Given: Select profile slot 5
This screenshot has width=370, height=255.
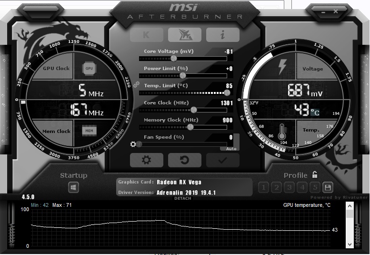Looking at the screenshot, I should (315, 188).
